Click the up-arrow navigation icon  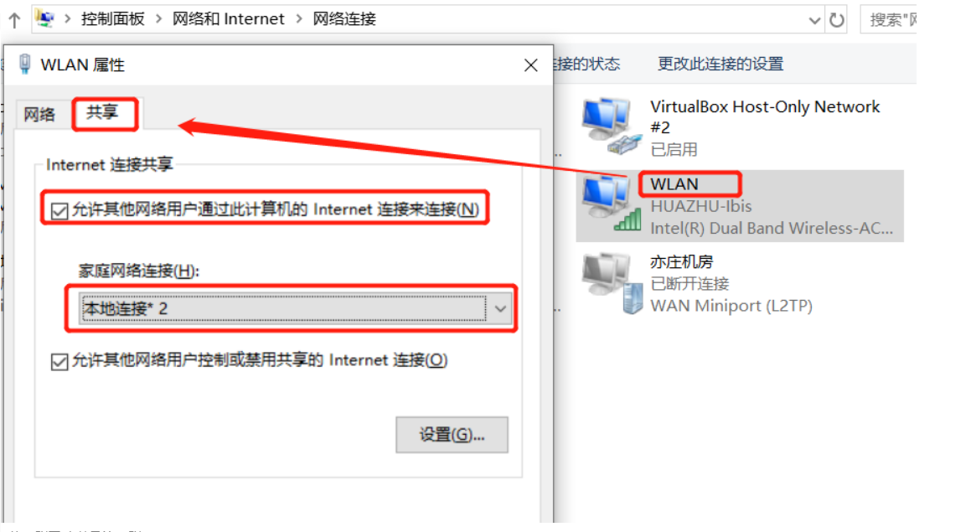(x=14, y=20)
